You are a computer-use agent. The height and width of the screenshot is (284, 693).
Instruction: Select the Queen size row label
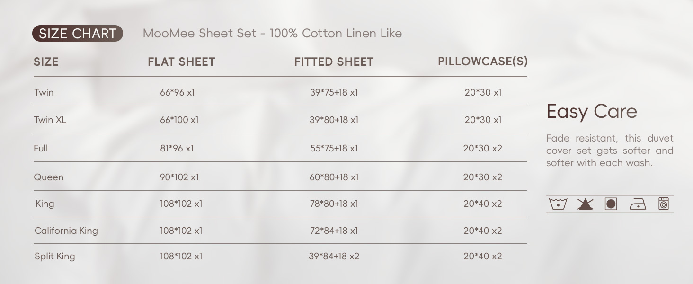48,177
